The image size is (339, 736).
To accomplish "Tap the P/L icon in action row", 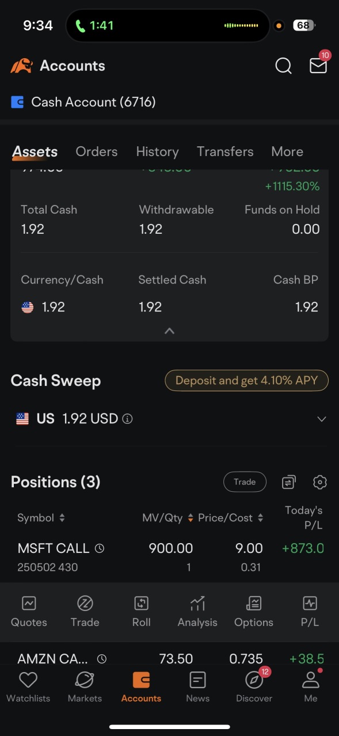I will 310,603.
